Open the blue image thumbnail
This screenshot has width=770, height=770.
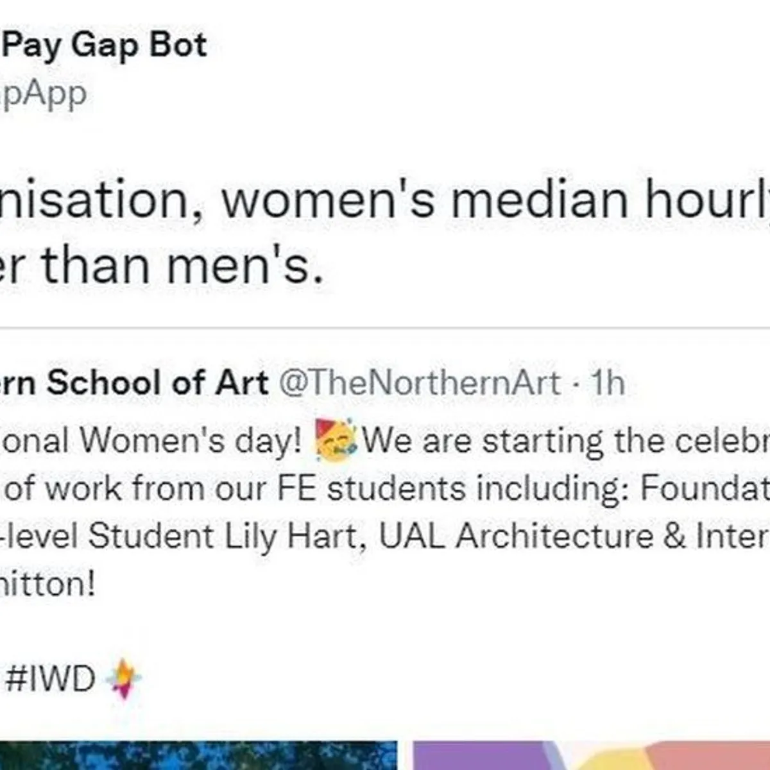[x=198, y=755]
